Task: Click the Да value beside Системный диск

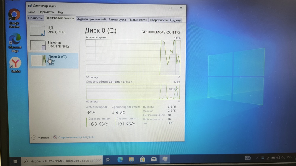Action: click(x=169, y=115)
